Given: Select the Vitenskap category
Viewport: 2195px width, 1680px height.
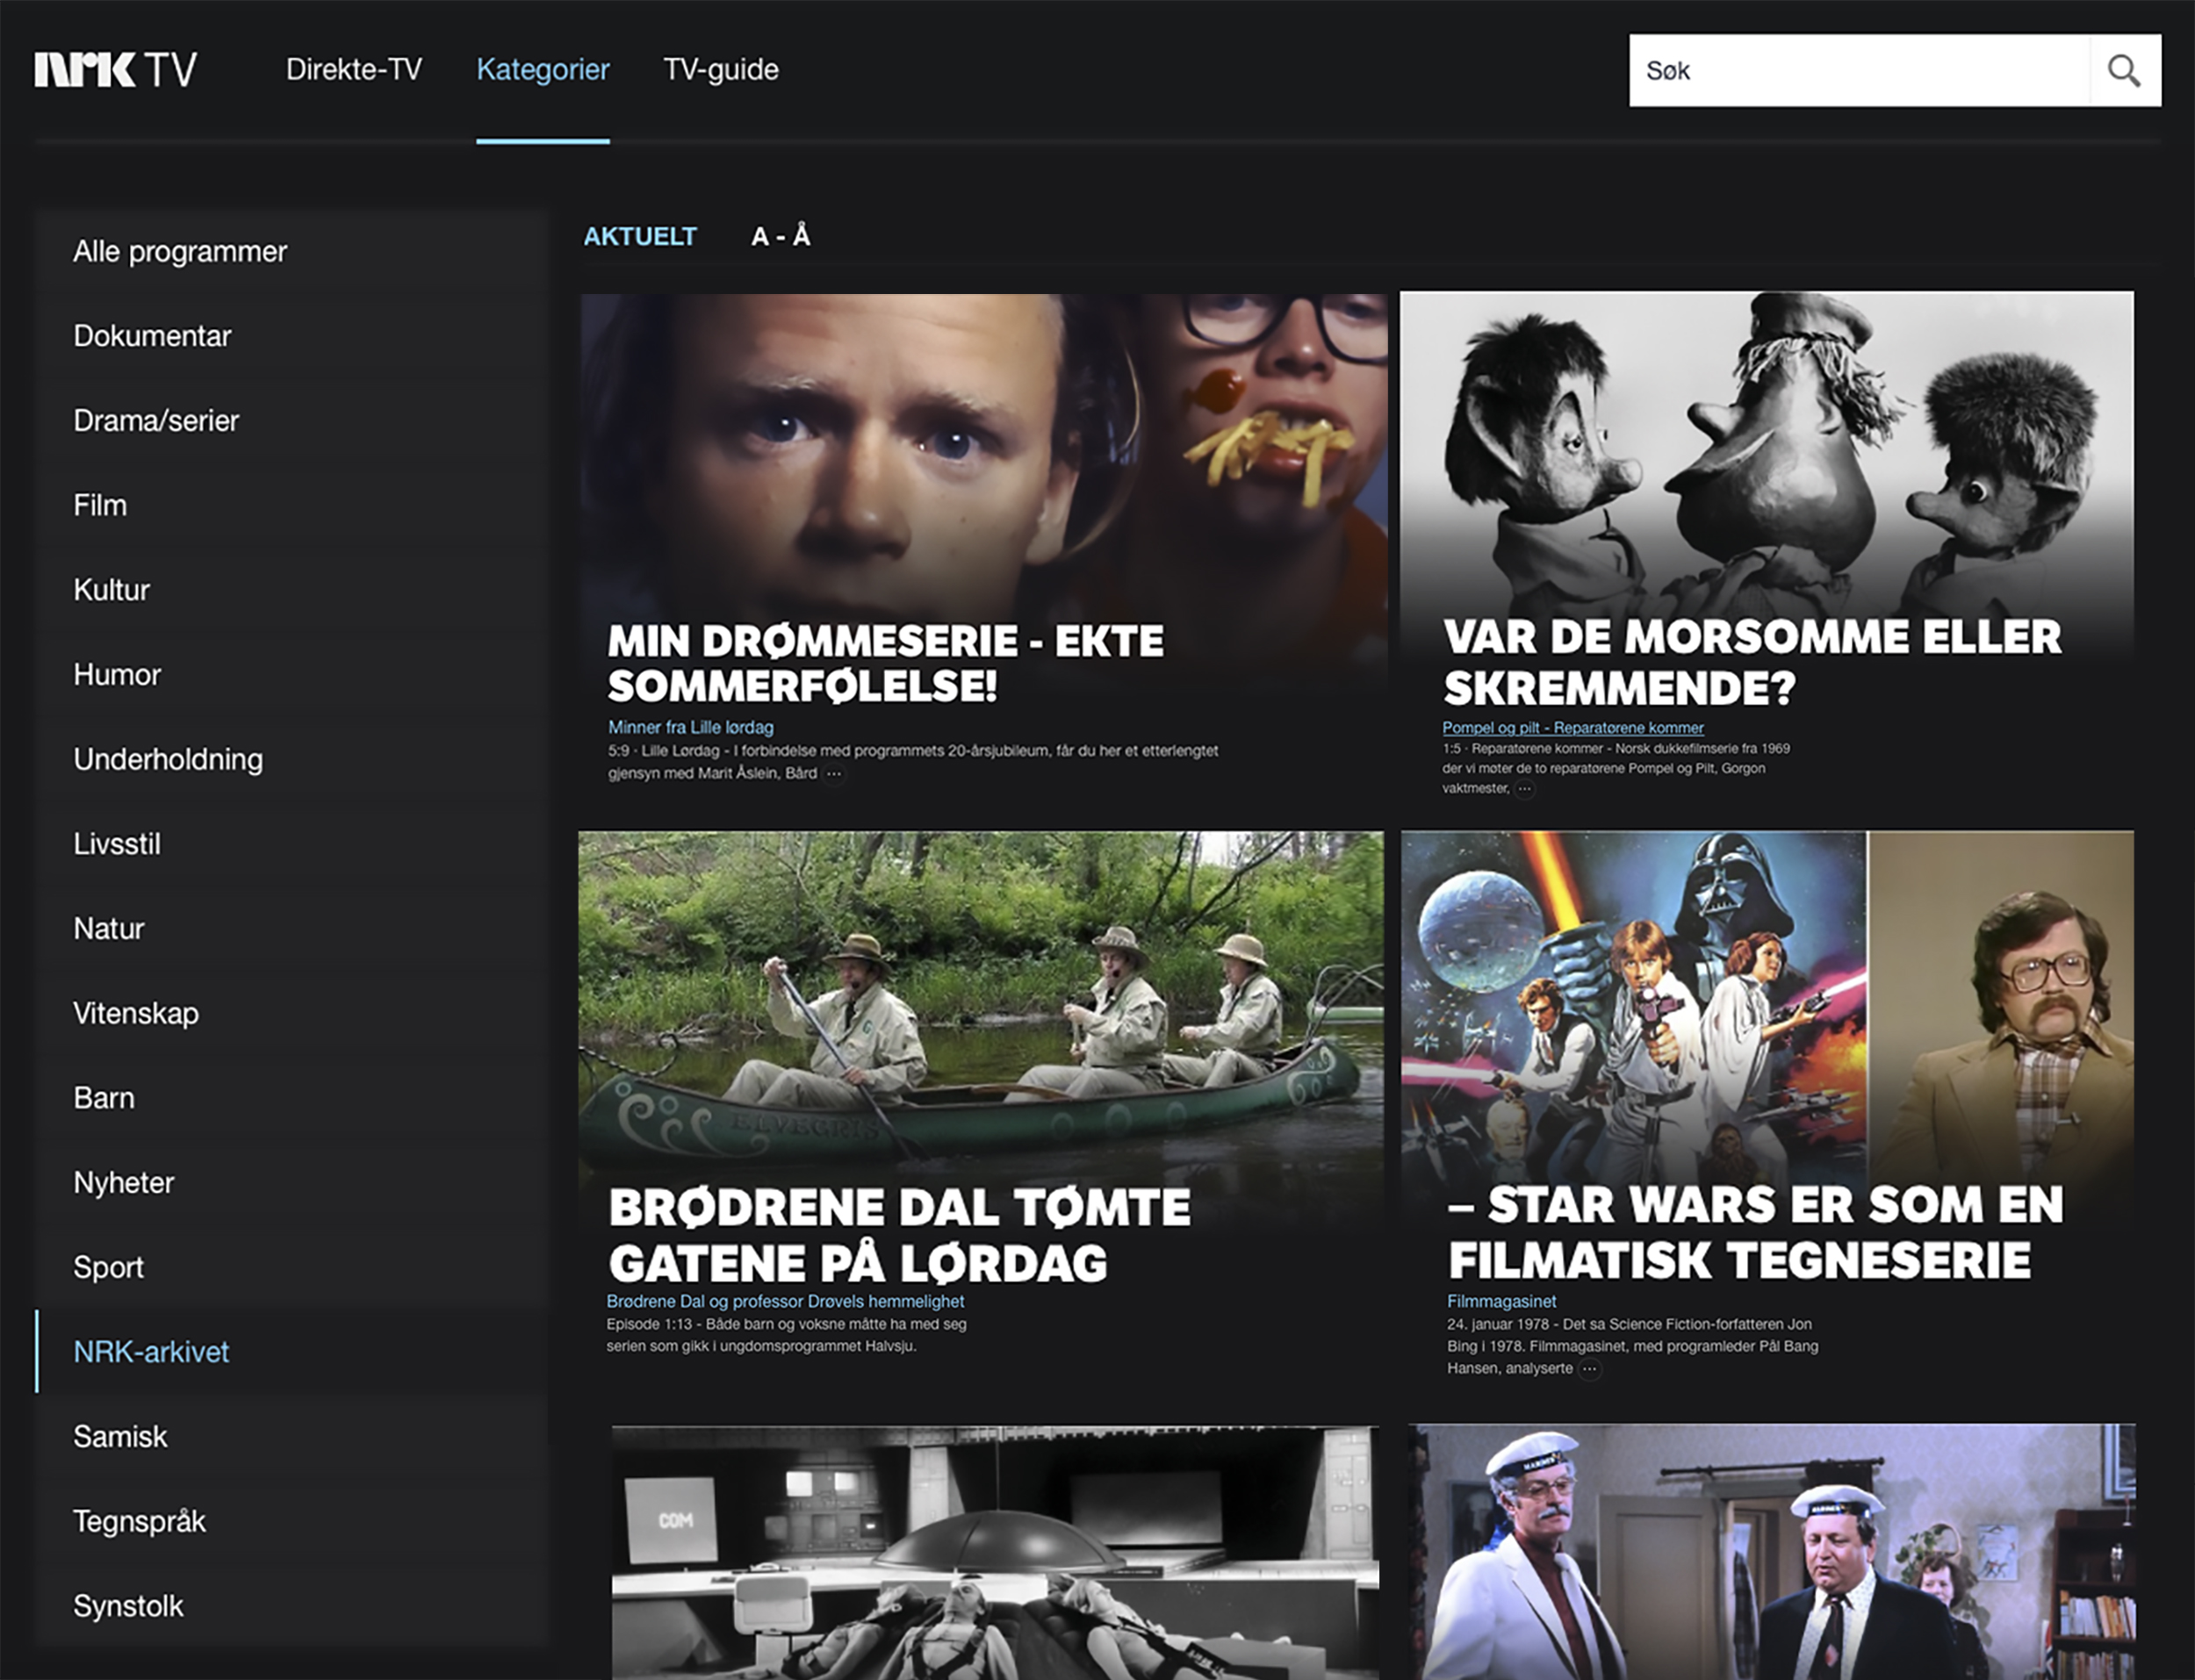Looking at the screenshot, I should tap(292, 1013).
